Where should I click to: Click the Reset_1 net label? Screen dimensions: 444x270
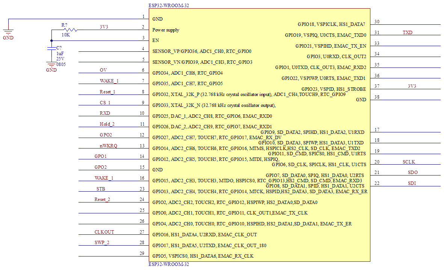[107, 92]
